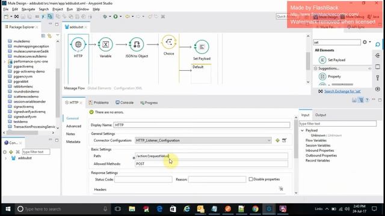This screenshot has width=385, height=216.
Task: Expand the addsubst connection item
Action: [x=5, y=158]
